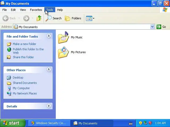Image resolution: width=170 pixels, height=127 pixels.
Task: Click My Documents taskbar button
Action: (x=92, y=123)
